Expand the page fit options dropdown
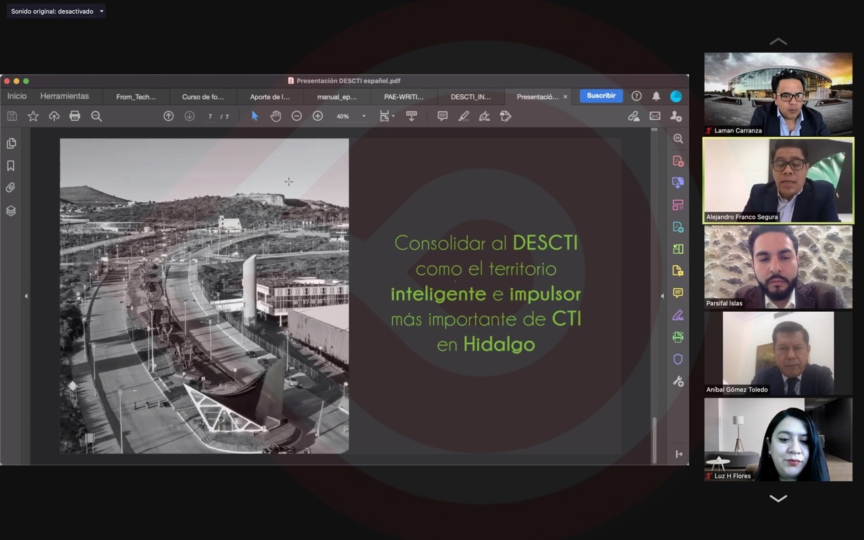864x540 pixels. click(x=393, y=116)
